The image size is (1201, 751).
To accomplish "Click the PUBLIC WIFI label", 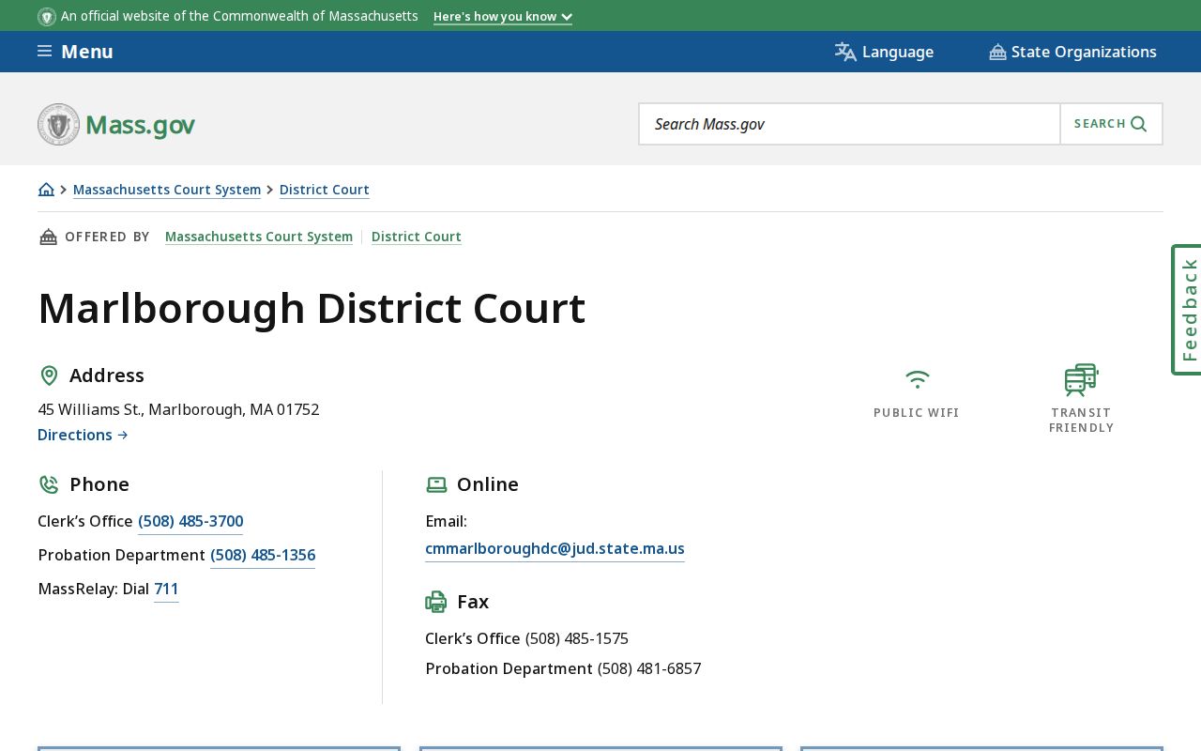I will (917, 413).
